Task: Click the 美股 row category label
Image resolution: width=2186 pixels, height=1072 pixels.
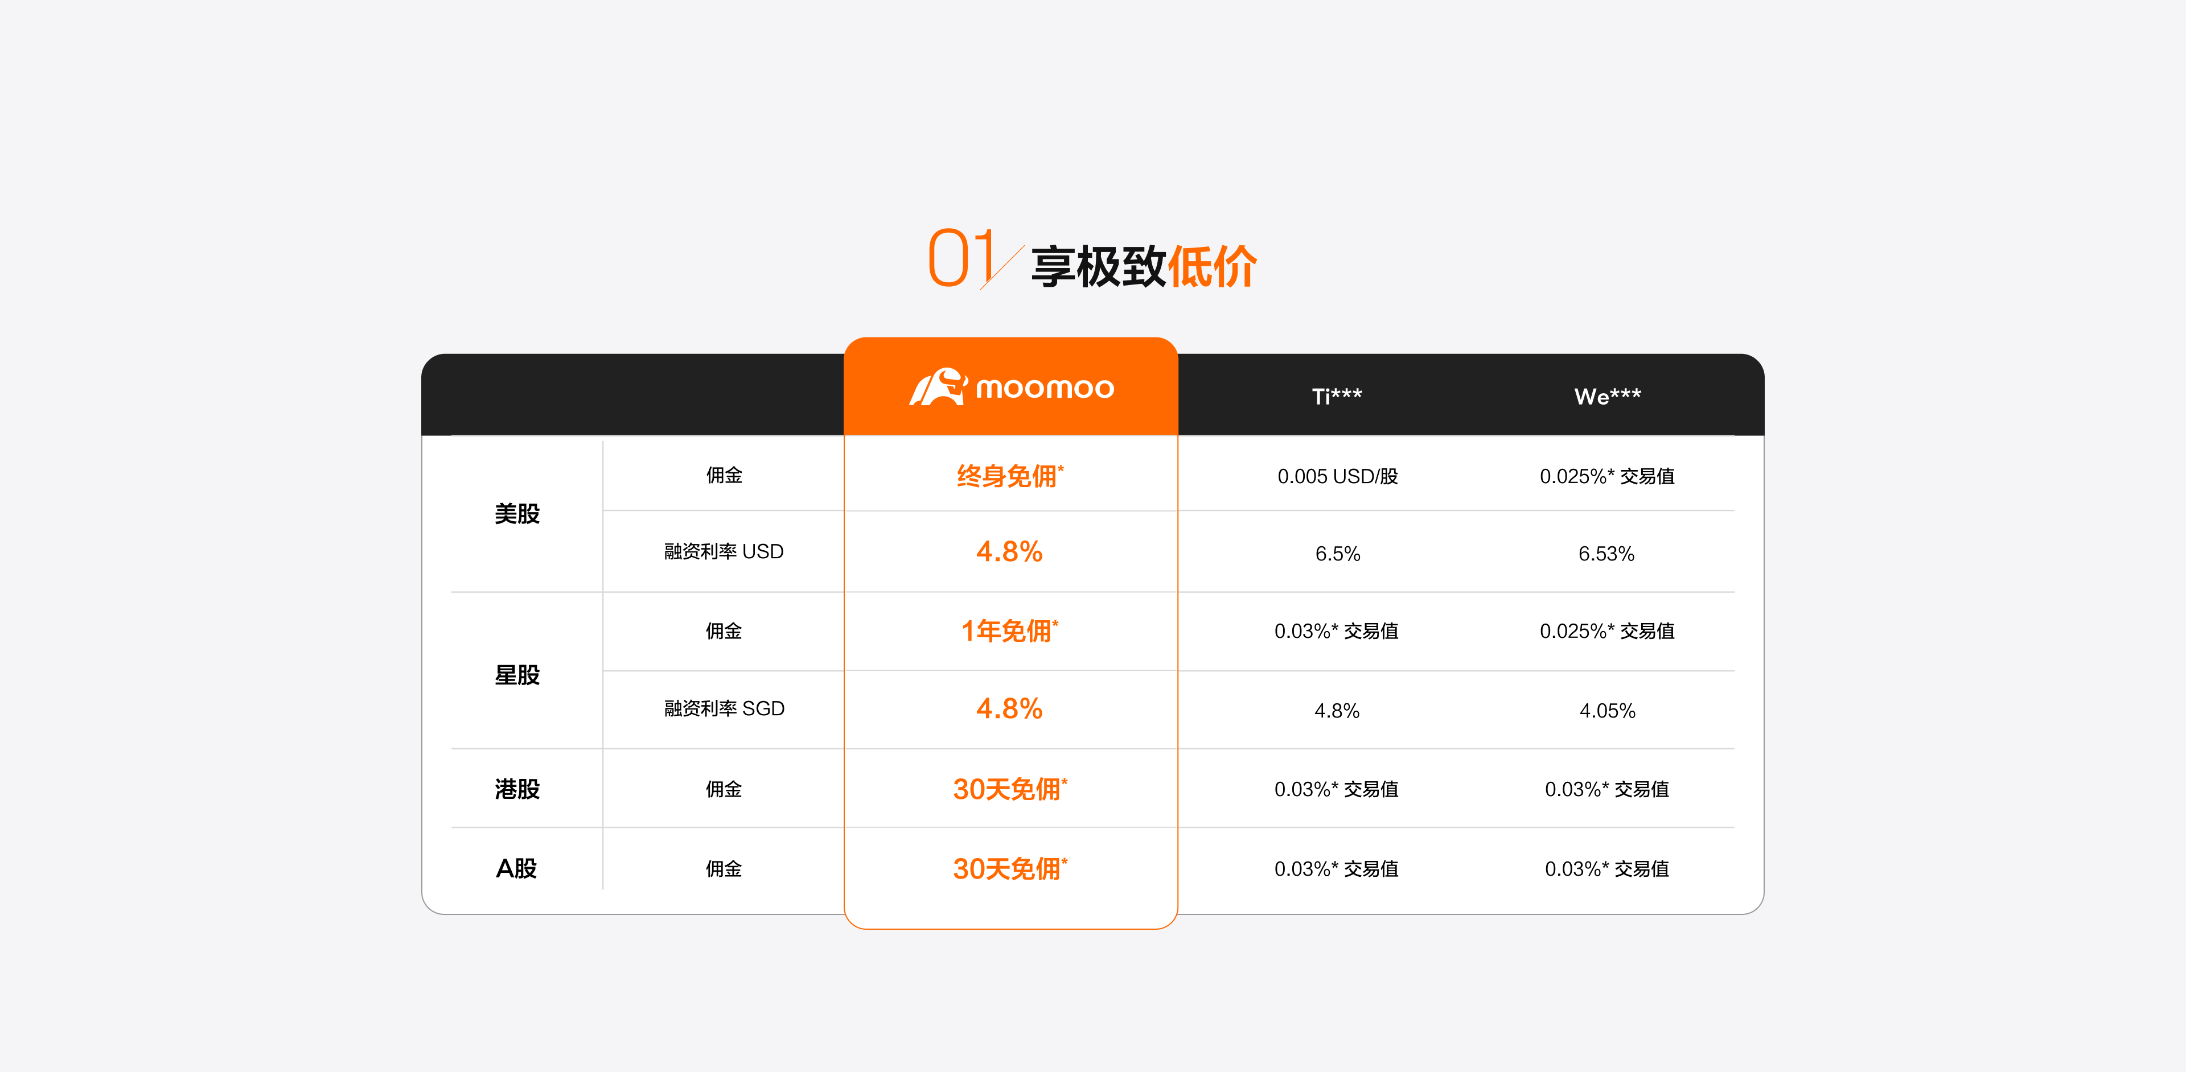Action: (517, 514)
